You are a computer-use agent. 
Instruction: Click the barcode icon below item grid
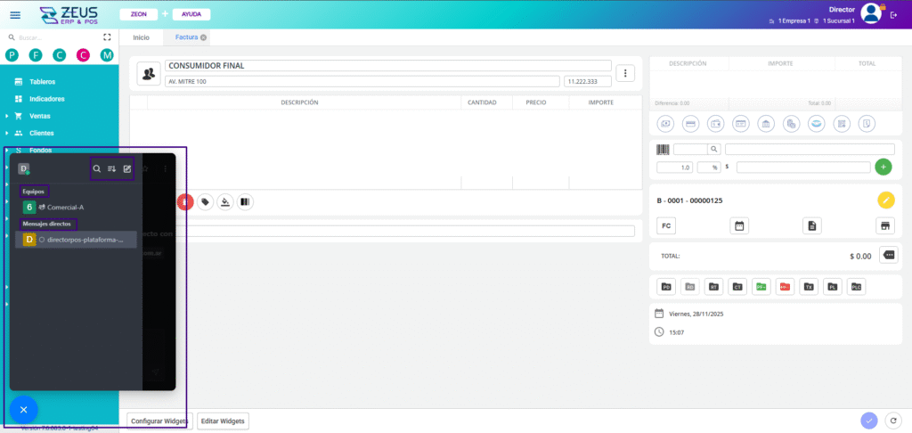coord(244,202)
